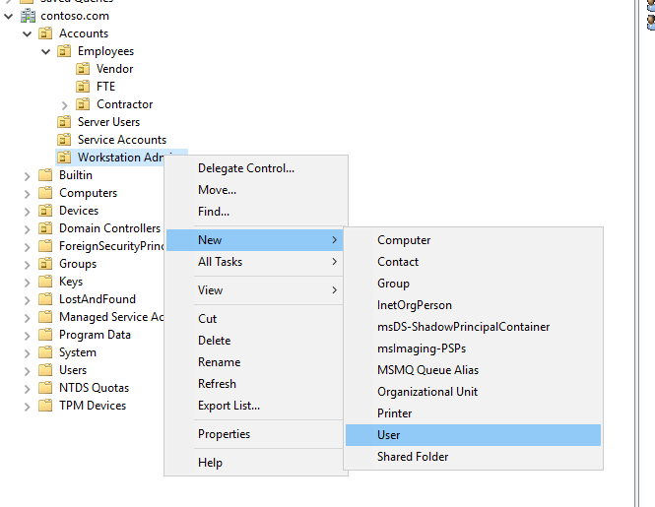The image size is (655, 507).
Task: Create a new InetOrgPerson object
Action: [474, 305]
